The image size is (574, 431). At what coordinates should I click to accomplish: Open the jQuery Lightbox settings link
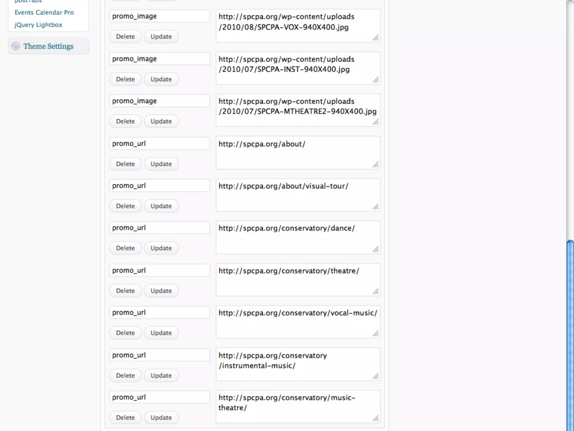pyautogui.click(x=38, y=25)
